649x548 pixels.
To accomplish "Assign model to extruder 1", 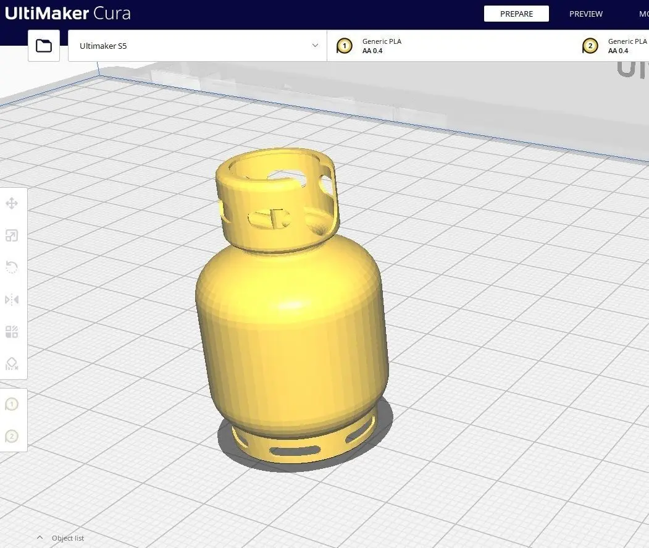I will [12, 404].
